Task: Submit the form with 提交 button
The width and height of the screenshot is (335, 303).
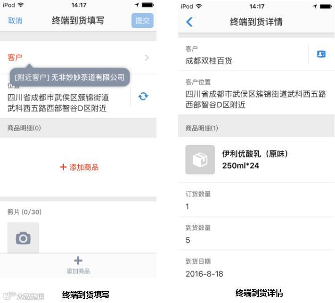Action: [142, 21]
